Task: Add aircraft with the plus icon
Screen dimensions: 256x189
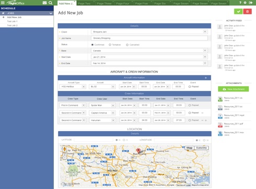Action: pos(206,78)
